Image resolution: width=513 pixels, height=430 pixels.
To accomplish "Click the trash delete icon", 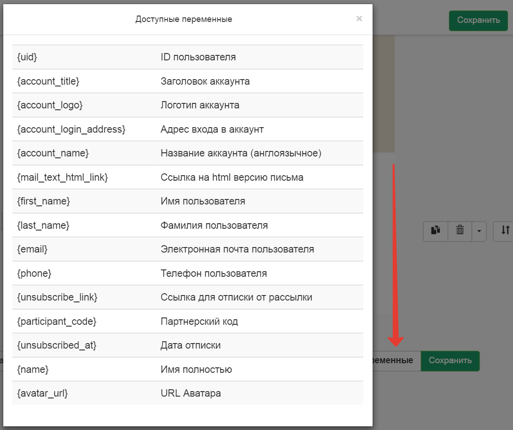I will (x=459, y=231).
